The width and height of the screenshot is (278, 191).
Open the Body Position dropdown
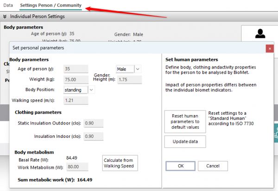(x=91, y=90)
